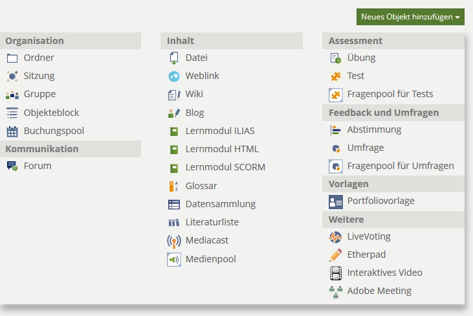Select Datensammlung menu entry
Screen dimensions: 473x316
tap(220, 204)
